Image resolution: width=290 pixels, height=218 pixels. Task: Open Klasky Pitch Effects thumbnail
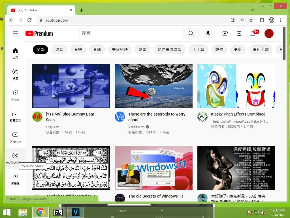coord(236,86)
